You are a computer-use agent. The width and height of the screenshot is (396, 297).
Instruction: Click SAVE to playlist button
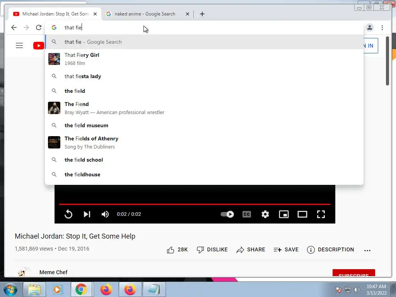pyautogui.click(x=286, y=250)
